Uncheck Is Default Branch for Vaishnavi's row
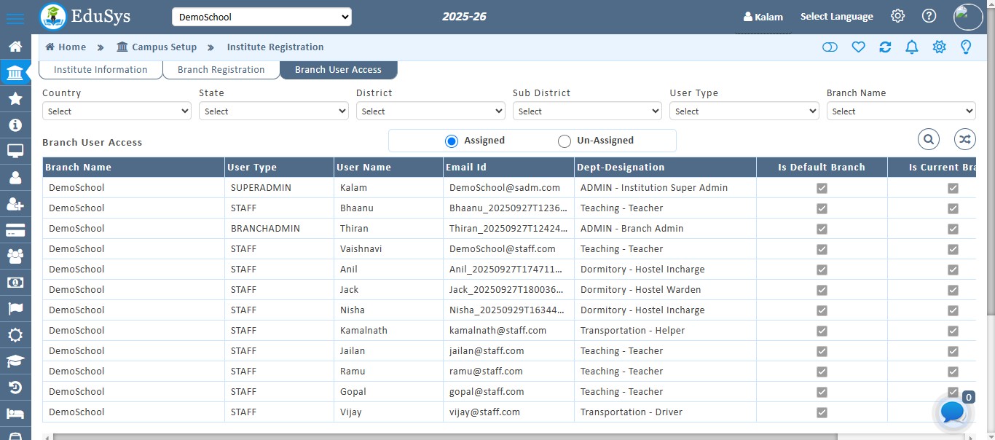The image size is (995, 440). 822,248
